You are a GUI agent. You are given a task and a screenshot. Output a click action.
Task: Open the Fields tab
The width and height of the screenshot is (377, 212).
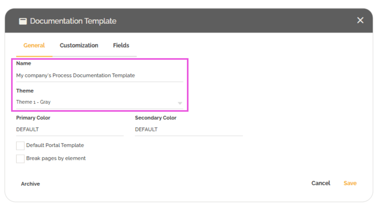pos(121,45)
